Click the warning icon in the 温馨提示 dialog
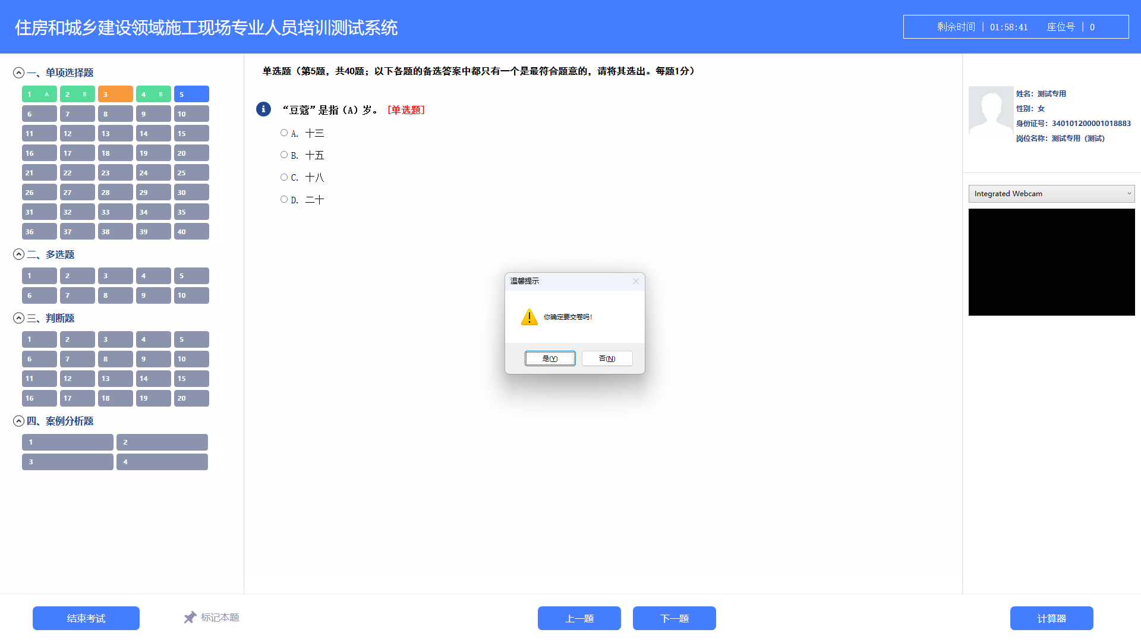 tap(528, 317)
